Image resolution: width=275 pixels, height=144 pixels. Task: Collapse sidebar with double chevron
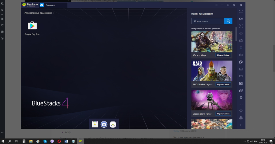241,5
